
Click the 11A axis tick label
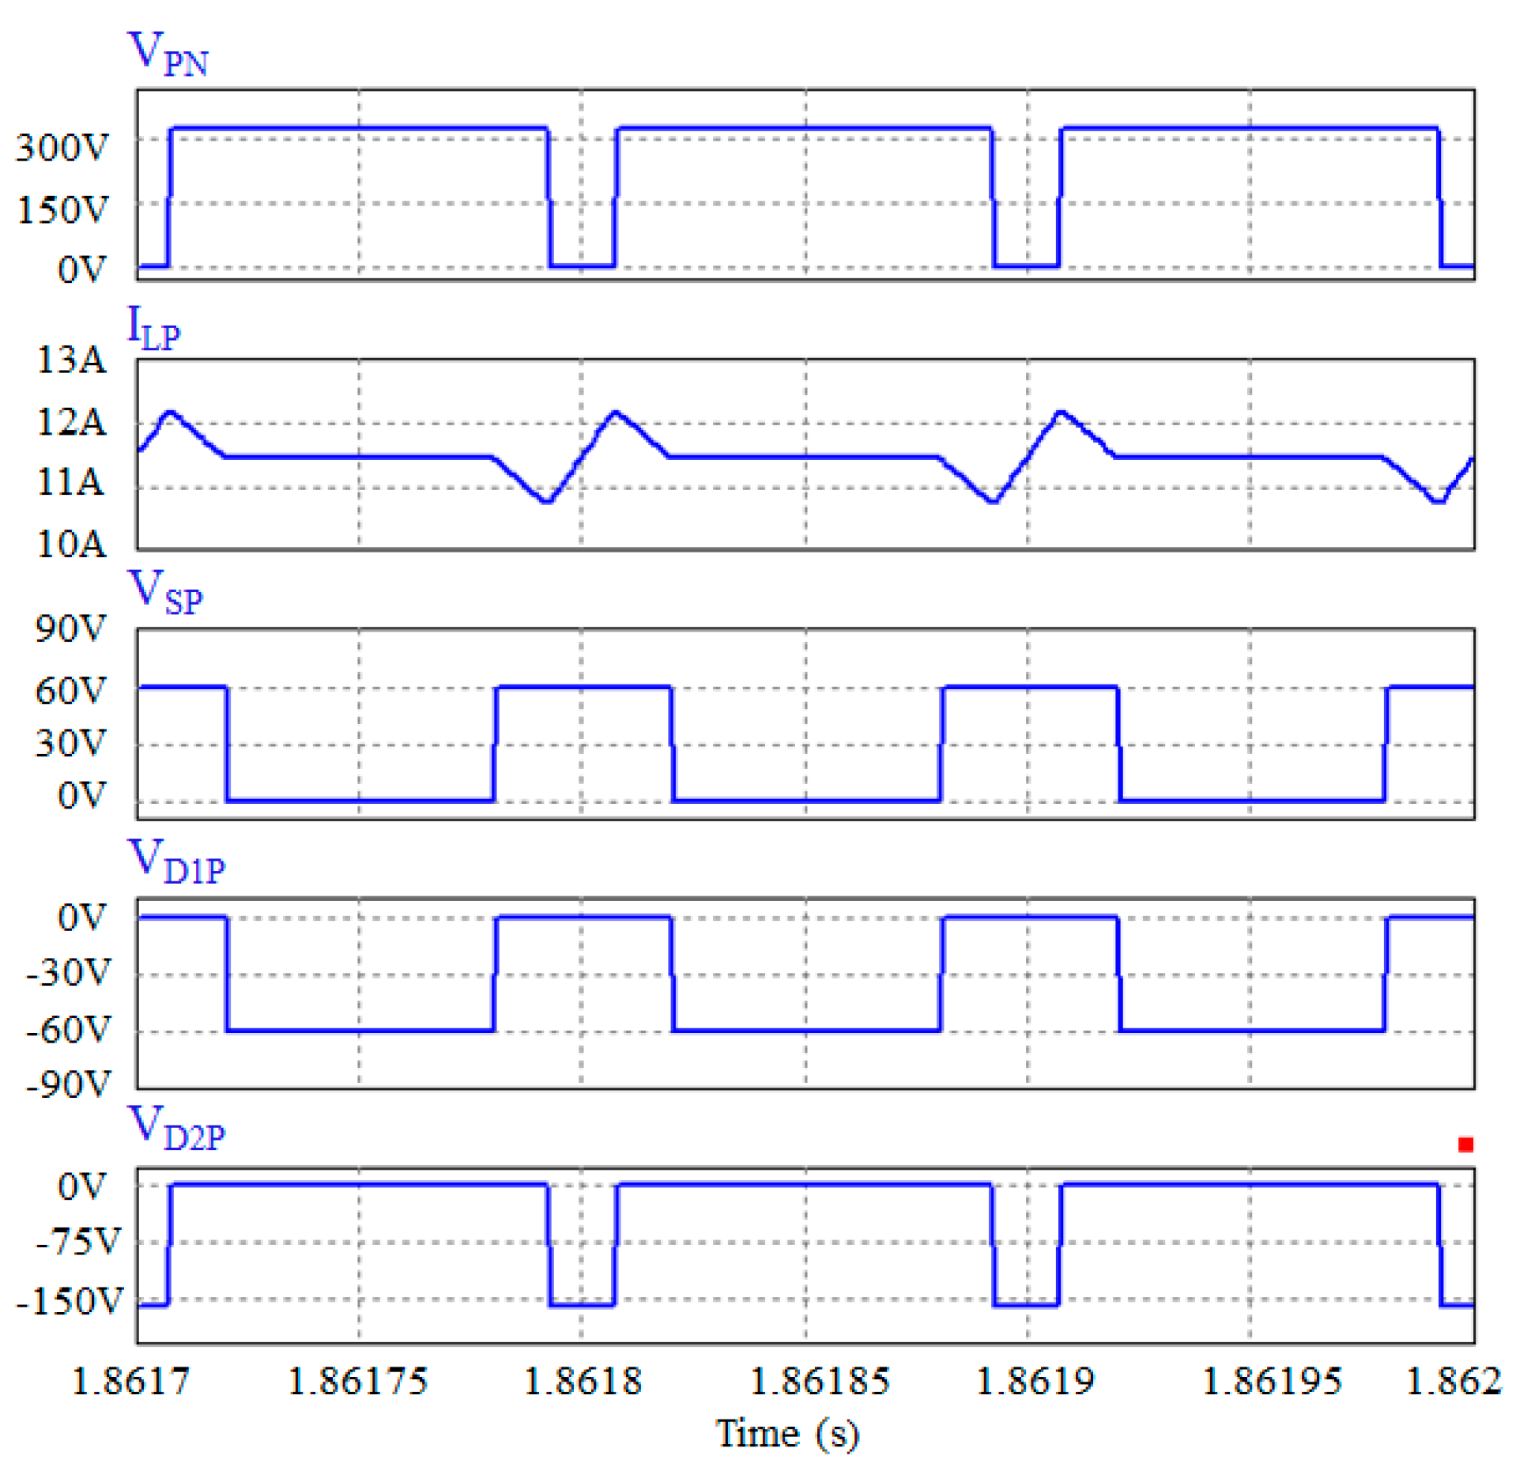71,482
